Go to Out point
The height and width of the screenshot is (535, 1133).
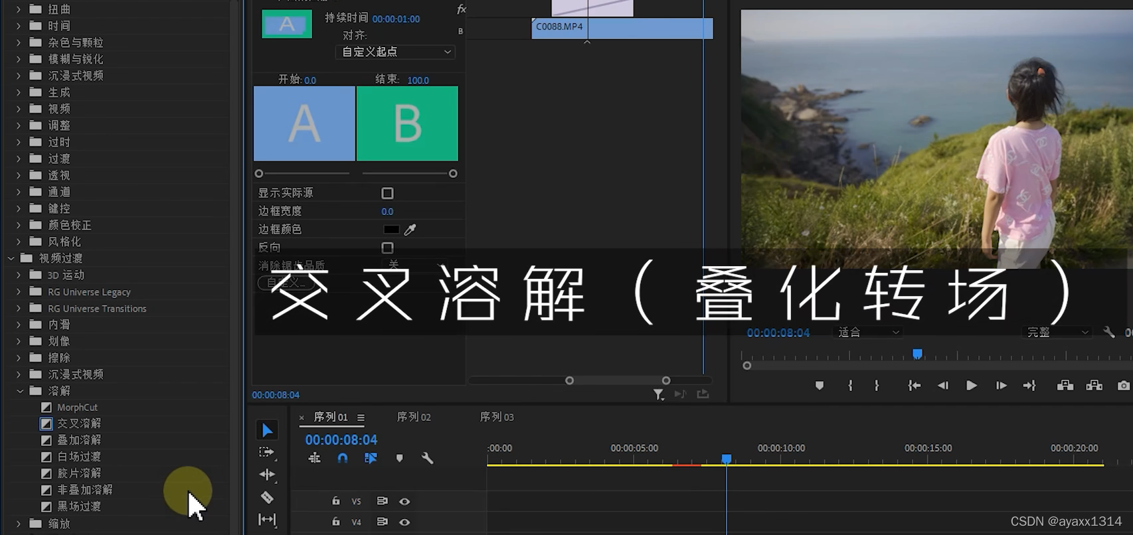[x=1029, y=386]
